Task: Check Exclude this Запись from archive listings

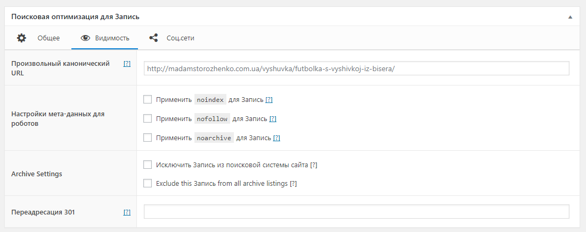Action: tap(148, 183)
